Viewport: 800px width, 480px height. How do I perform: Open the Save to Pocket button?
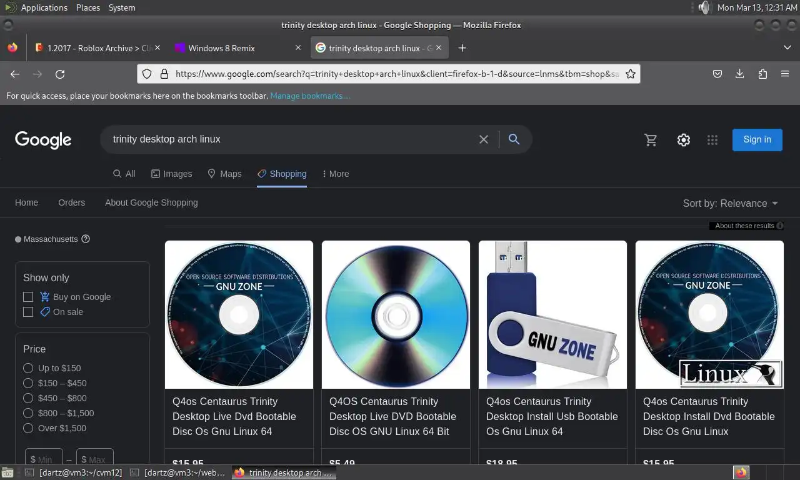tap(717, 74)
